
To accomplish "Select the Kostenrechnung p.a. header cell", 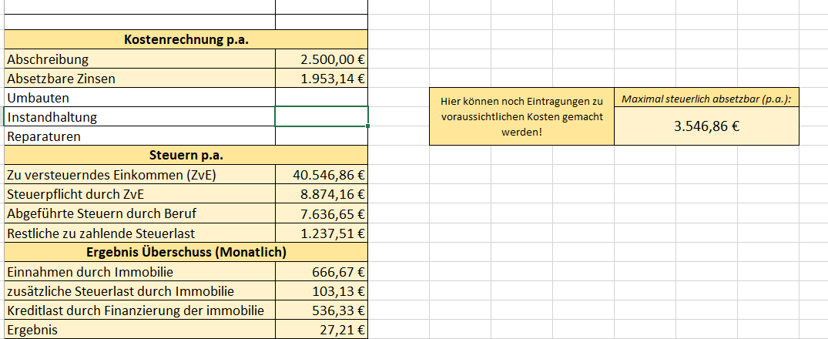I will coord(186,40).
